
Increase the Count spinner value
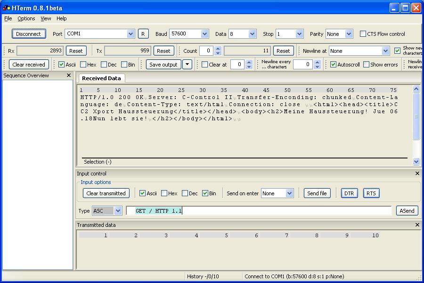(x=218, y=49)
